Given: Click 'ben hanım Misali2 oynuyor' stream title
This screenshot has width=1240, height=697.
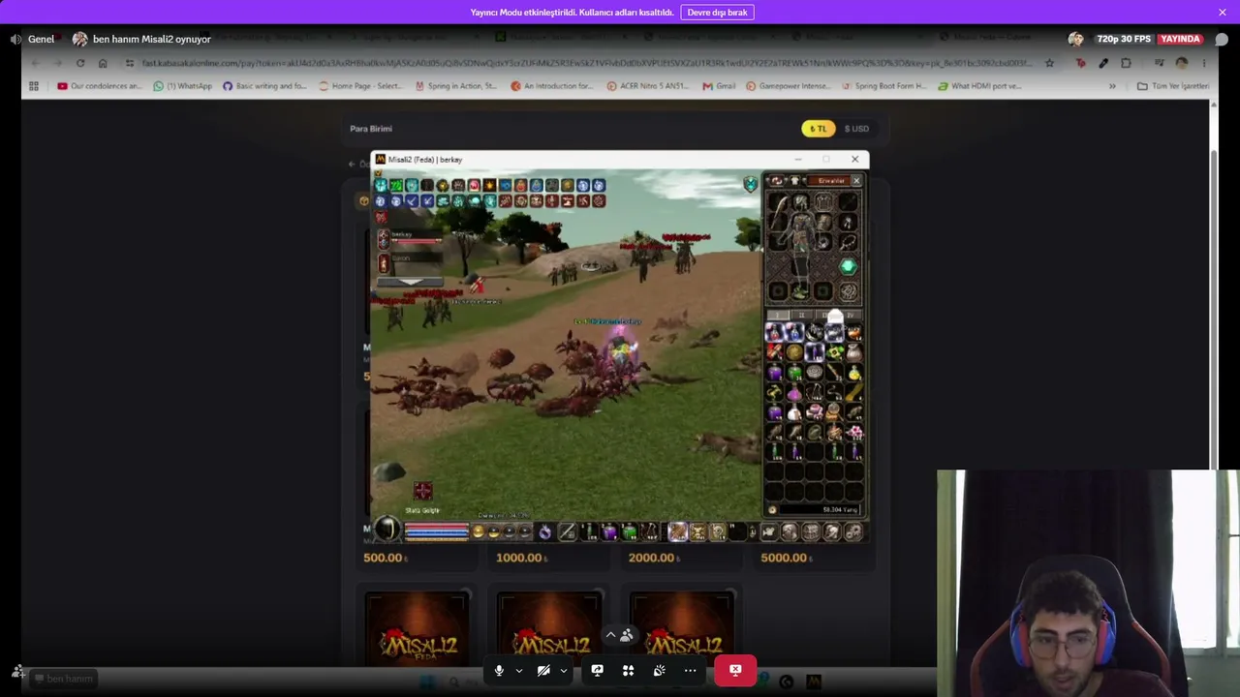Looking at the screenshot, I should tap(151, 39).
